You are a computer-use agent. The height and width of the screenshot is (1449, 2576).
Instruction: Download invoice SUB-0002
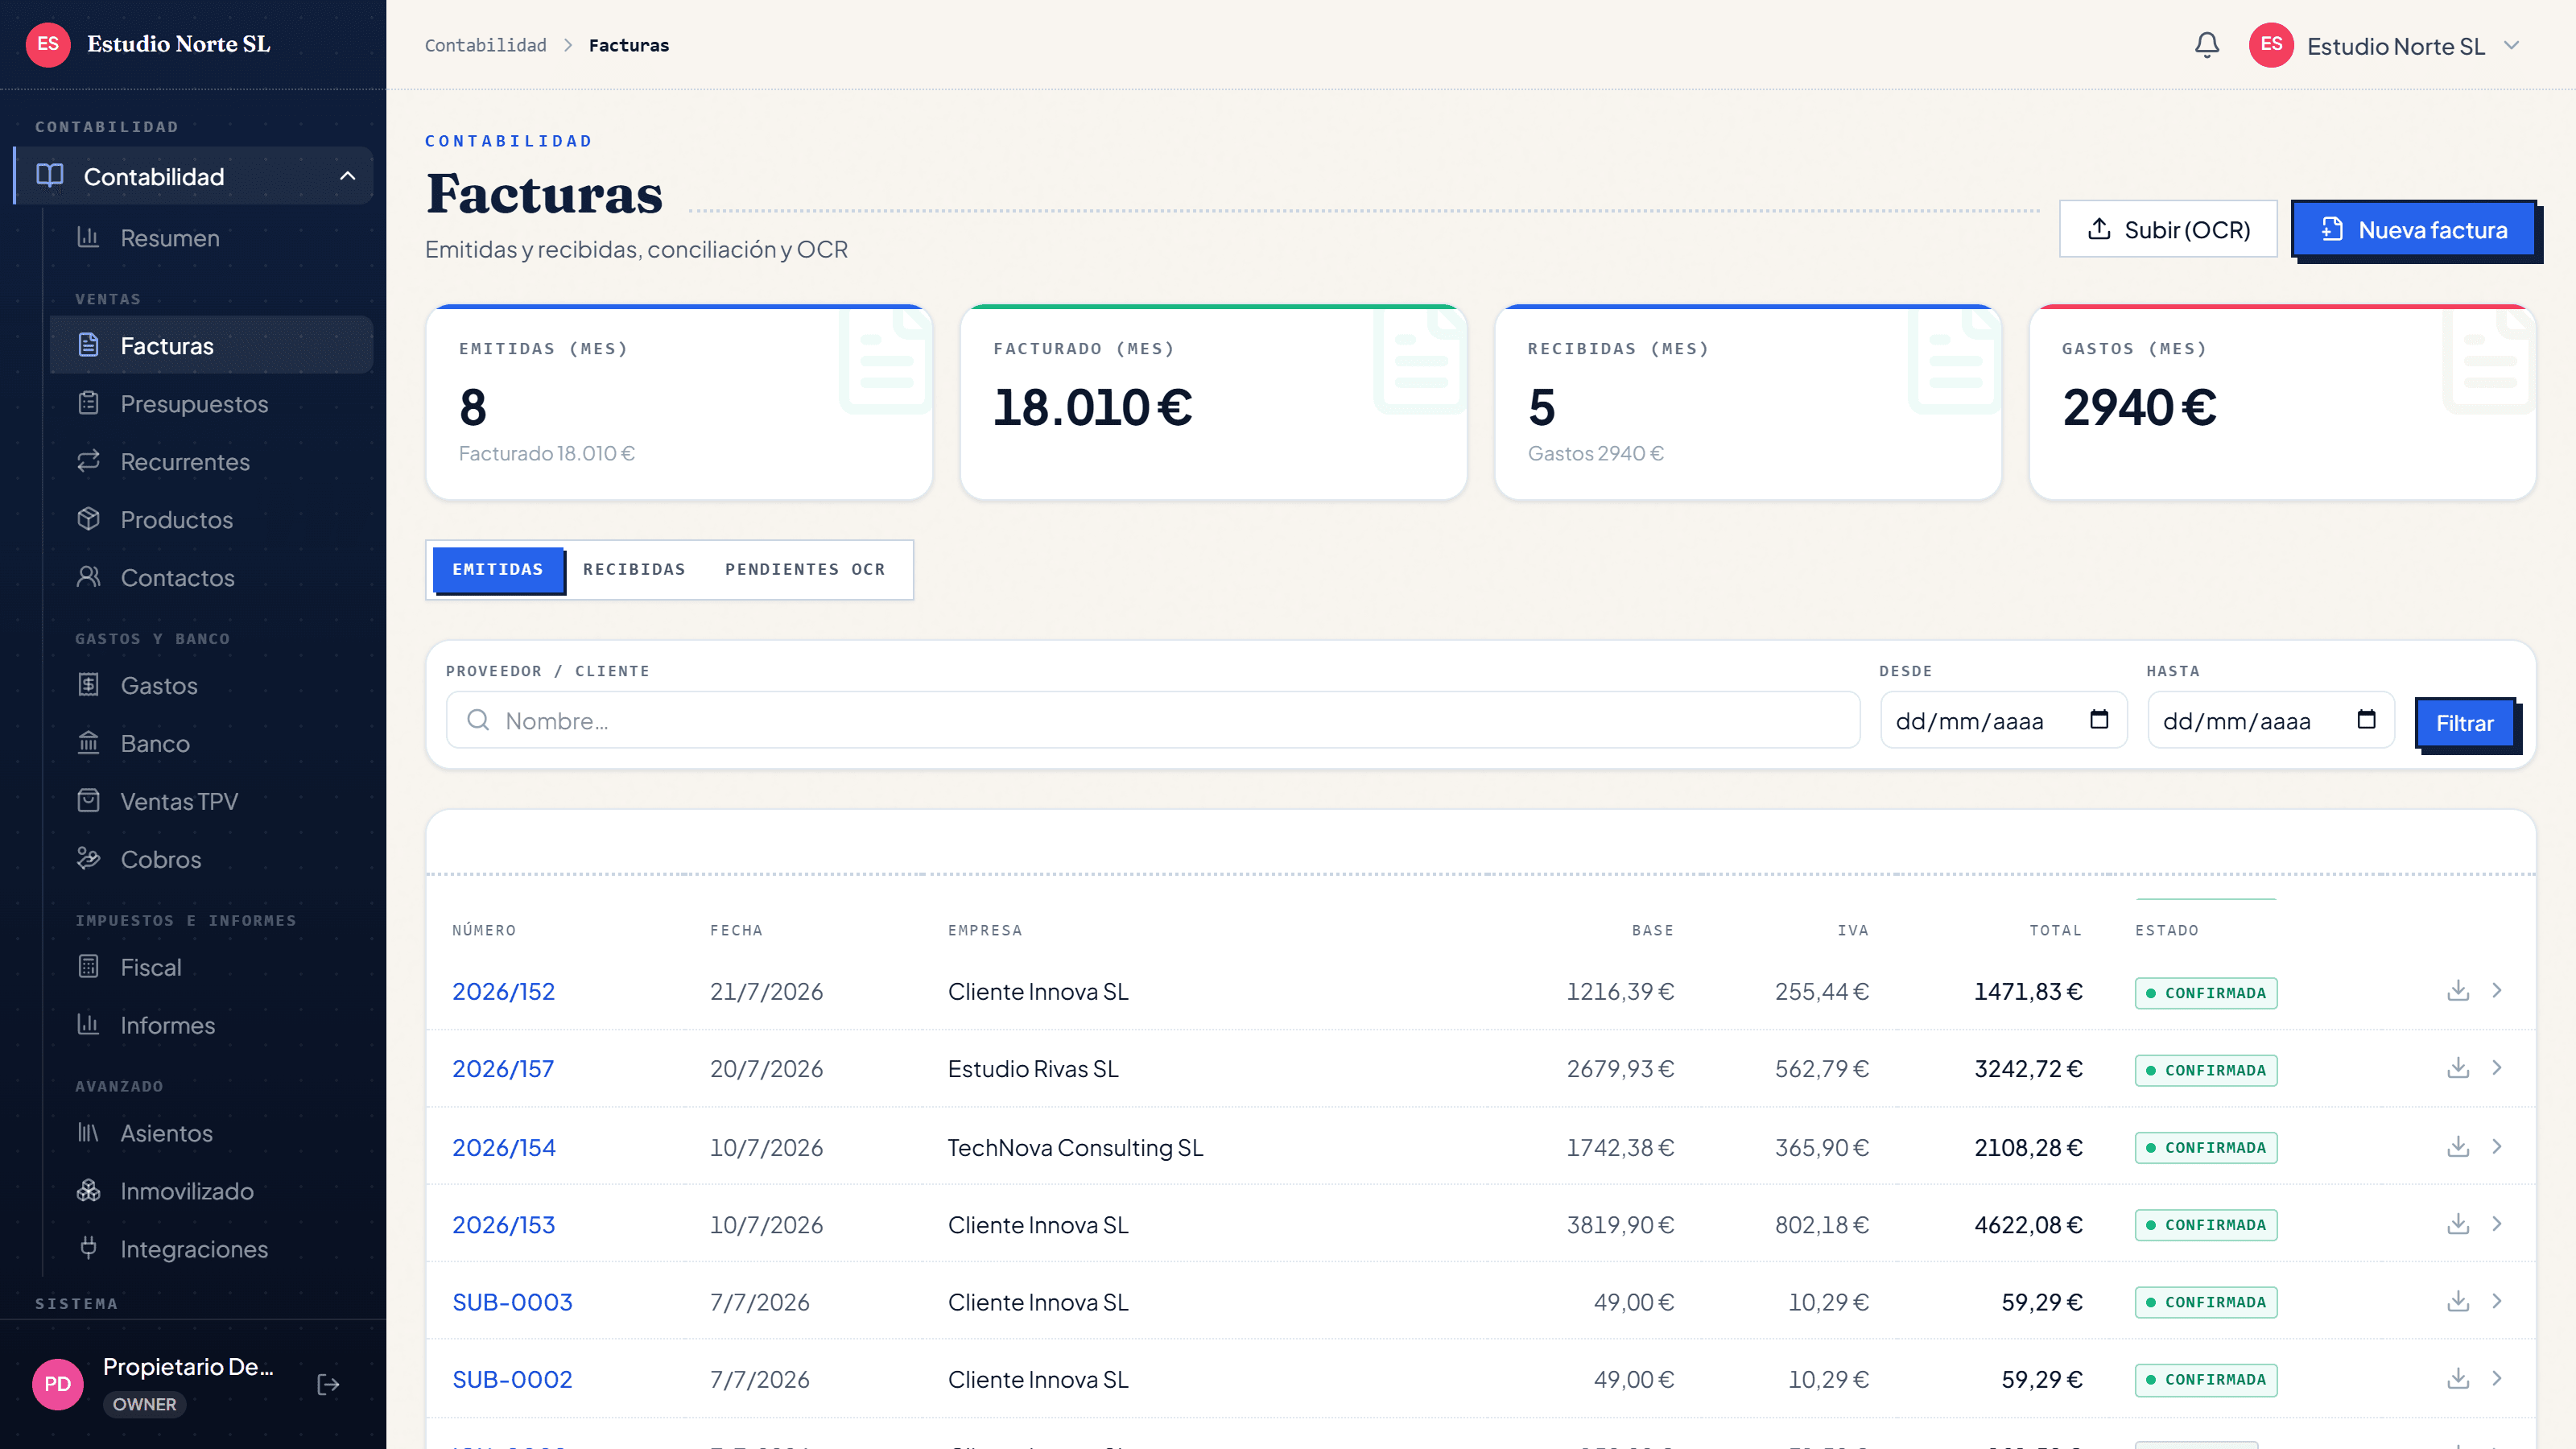[x=2457, y=1379]
